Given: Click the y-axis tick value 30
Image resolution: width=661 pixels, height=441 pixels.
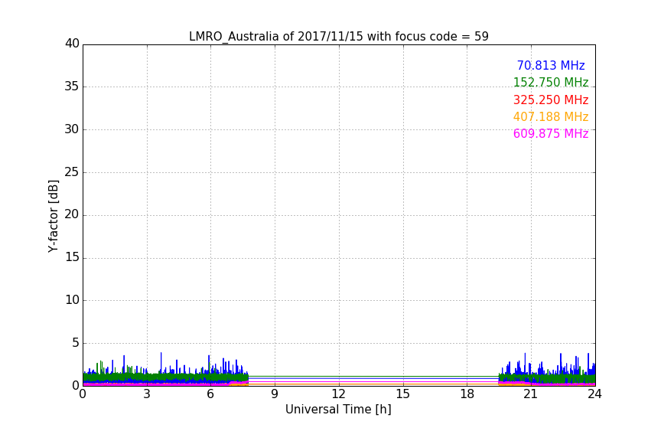Looking at the screenshot, I should click(x=72, y=129).
